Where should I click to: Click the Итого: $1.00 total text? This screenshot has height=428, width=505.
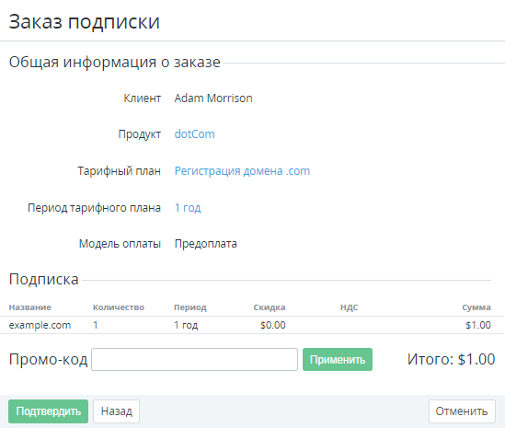[x=451, y=359]
